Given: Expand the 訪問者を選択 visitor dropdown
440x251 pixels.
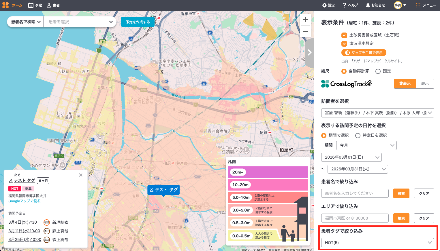Looking at the screenshot, I should 378,113.
